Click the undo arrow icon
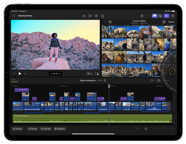 tap(142, 16)
